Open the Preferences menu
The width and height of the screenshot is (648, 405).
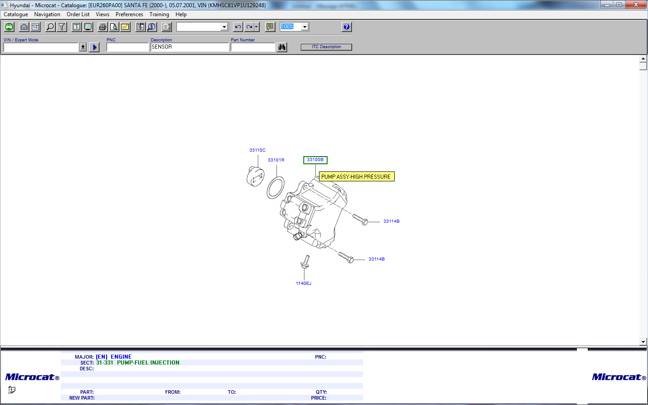[130, 14]
